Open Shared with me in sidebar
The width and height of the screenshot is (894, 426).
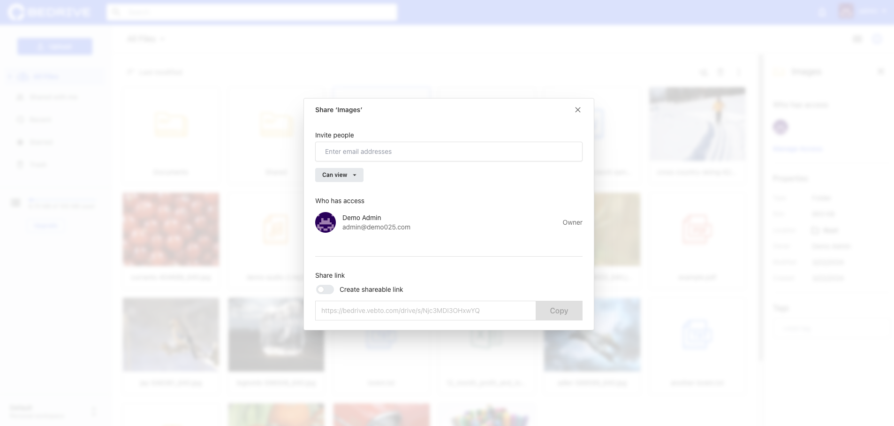coord(53,97)
